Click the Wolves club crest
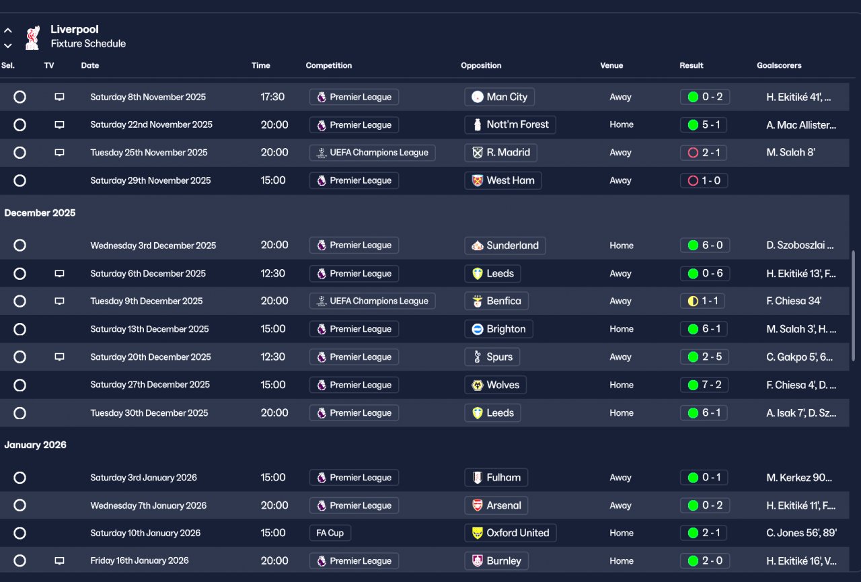The width and height of the screenshot is (861, 582). (478, 385)
